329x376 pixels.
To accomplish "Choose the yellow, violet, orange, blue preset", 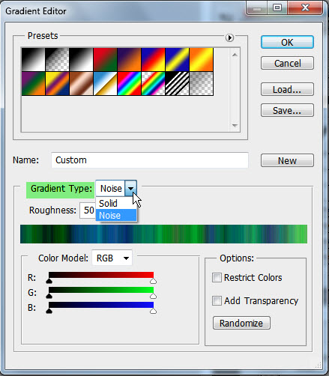I will point(57,84).
